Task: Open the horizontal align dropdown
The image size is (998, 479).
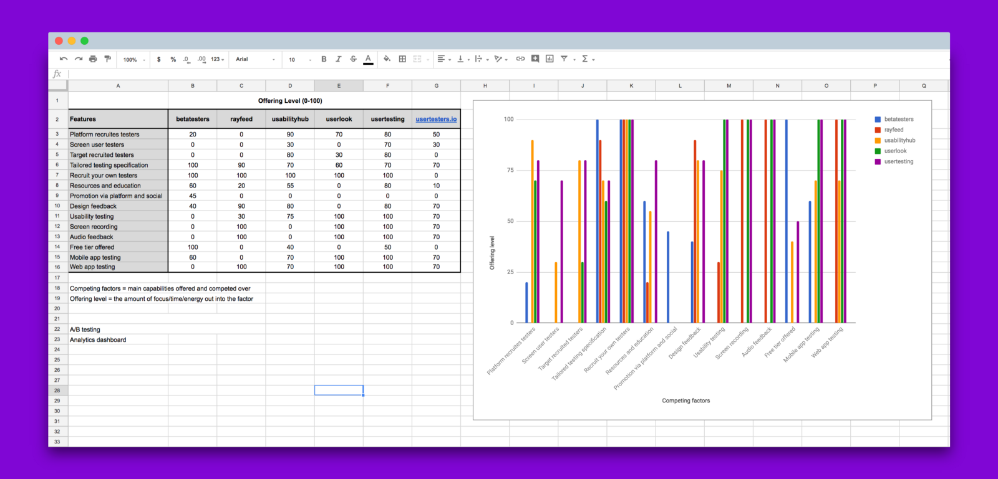Action: [x=444, y=59]
